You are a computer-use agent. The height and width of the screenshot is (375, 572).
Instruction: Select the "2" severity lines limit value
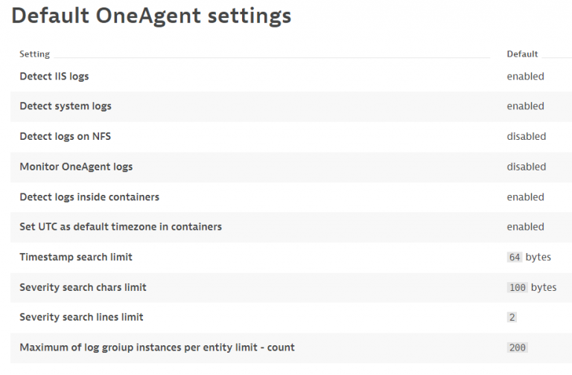512,318
